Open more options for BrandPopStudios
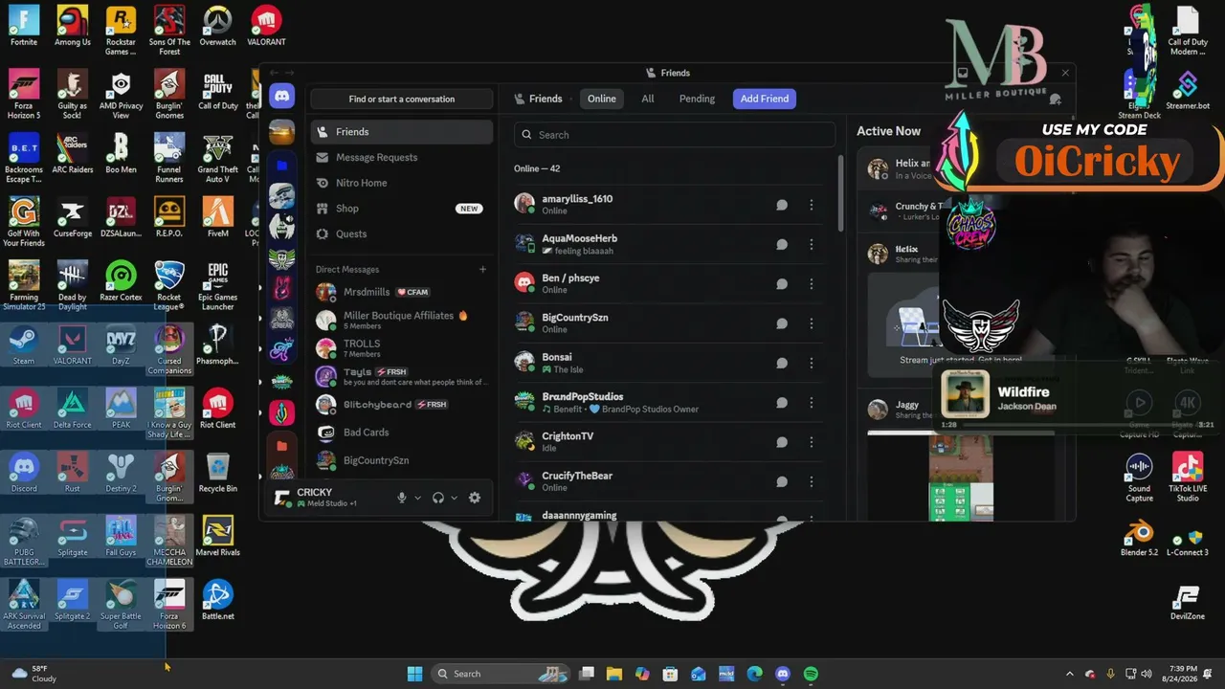This screenshot has height=689, width=1225. click(x=812, y=402)
